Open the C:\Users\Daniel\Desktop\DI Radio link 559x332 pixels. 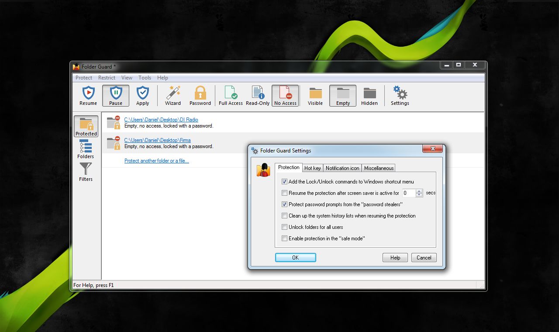point(161,120)
